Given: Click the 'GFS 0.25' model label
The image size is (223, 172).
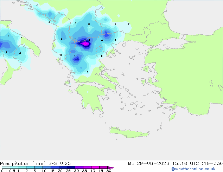Looking at the screenshot, I should point(59,164).
